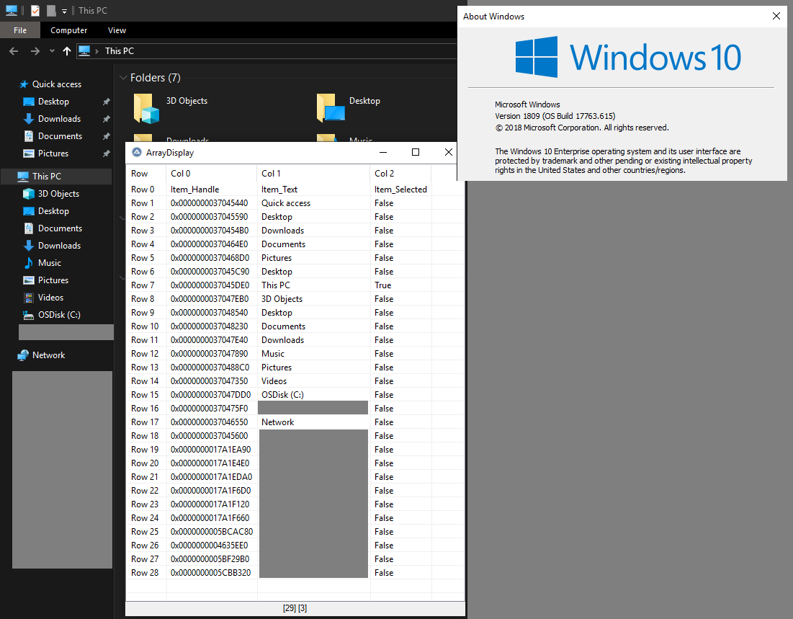Open the 3D Objects folder icon
Screen dimensions: 793x619
(x=146, y=108)
